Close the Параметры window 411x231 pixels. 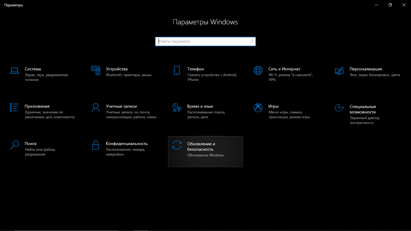click(x=404, y=5)
